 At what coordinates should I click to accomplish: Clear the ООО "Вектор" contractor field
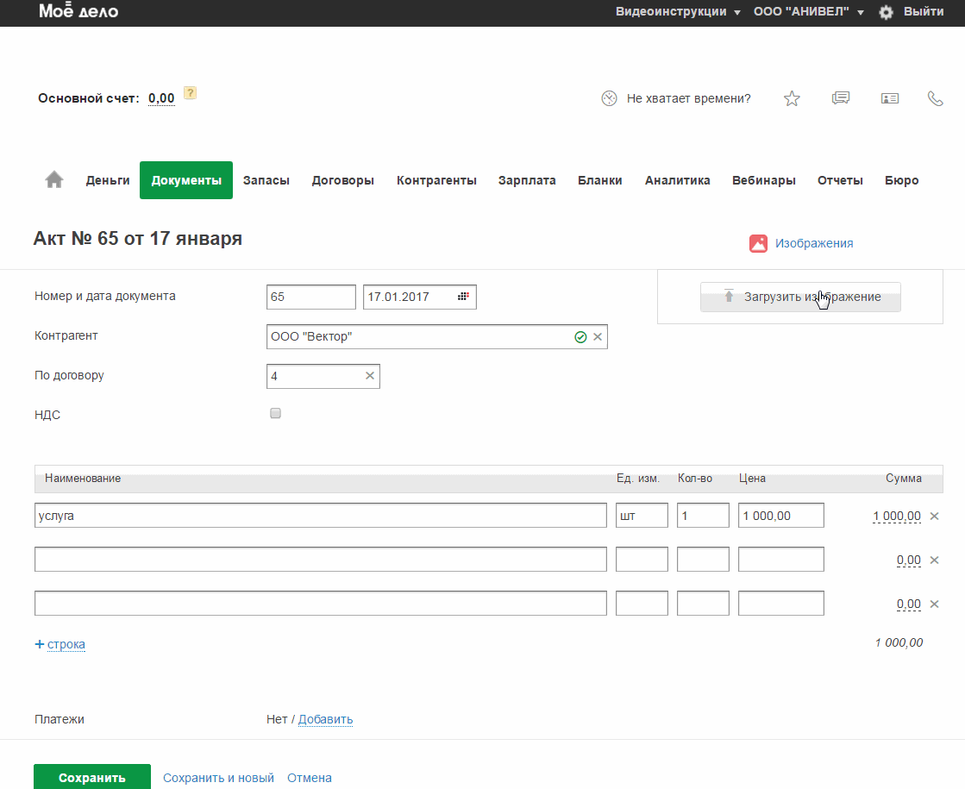point(598,337)
